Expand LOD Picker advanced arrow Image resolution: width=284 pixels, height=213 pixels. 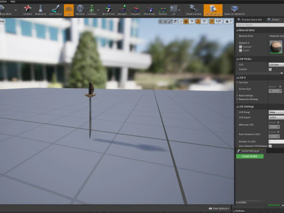click(282, 73)
